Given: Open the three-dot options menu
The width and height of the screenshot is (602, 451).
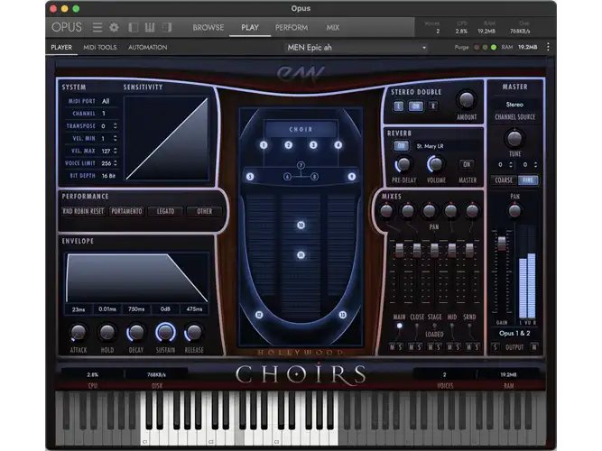Looking at the screenshot, I should click(548, 47).
